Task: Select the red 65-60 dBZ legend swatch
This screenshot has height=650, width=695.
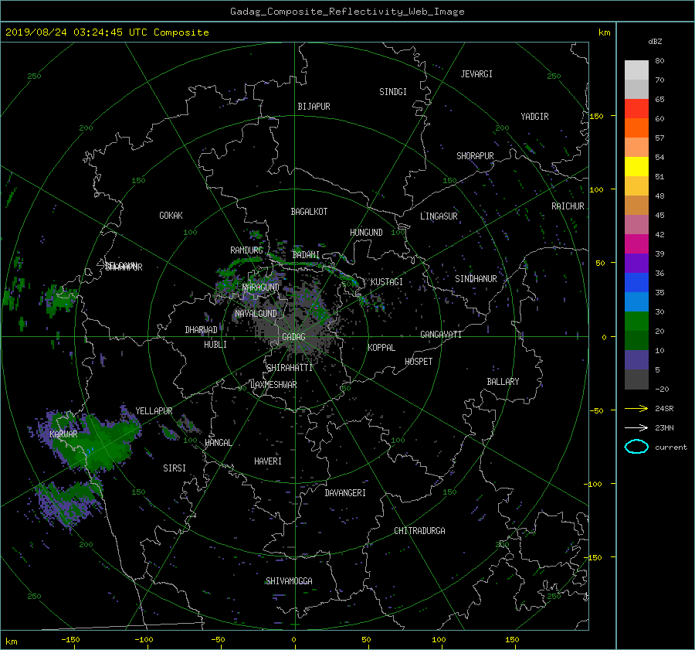Action: point(636,108)
